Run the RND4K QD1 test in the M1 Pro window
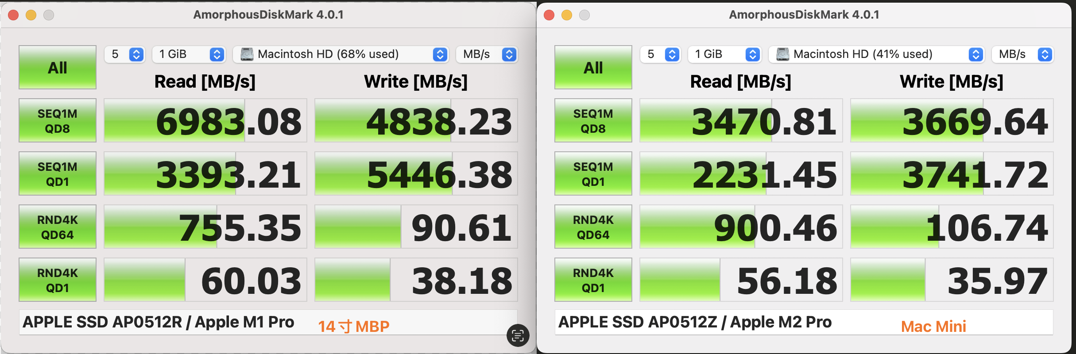1076x354 pixels. (58, 280)
